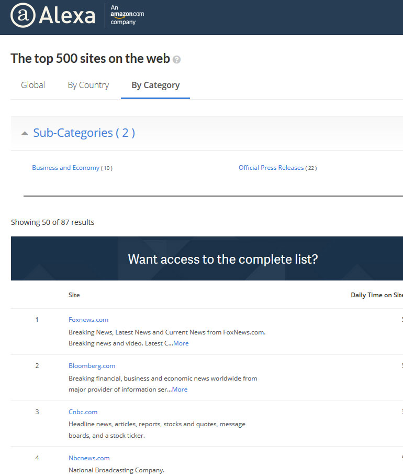Screen dimensions: 403x476
Task: Open the Global tab
Action: click(33, 85)
